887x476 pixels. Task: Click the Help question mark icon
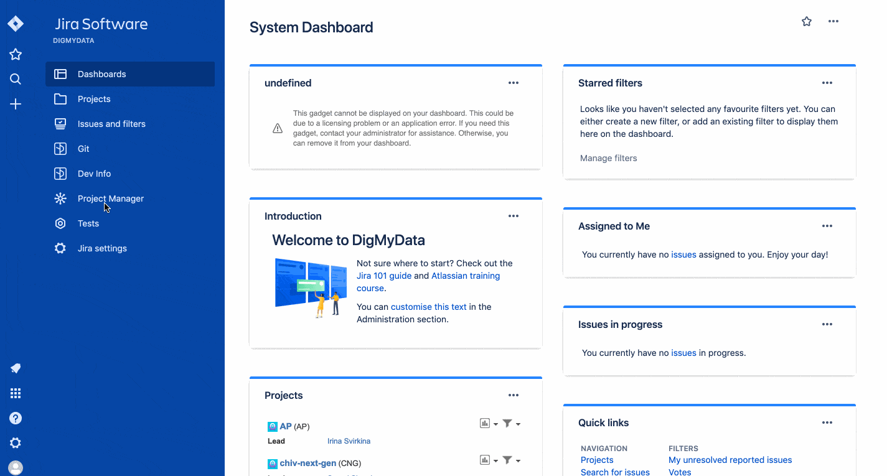pos(16,418)
